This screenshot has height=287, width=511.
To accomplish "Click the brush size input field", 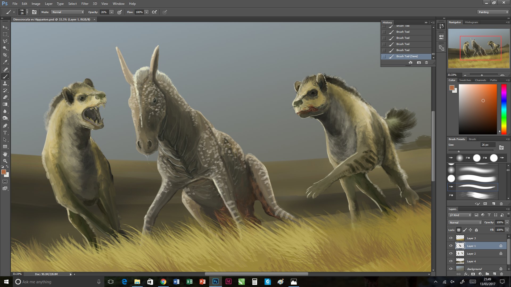I will tap(488, 145).
